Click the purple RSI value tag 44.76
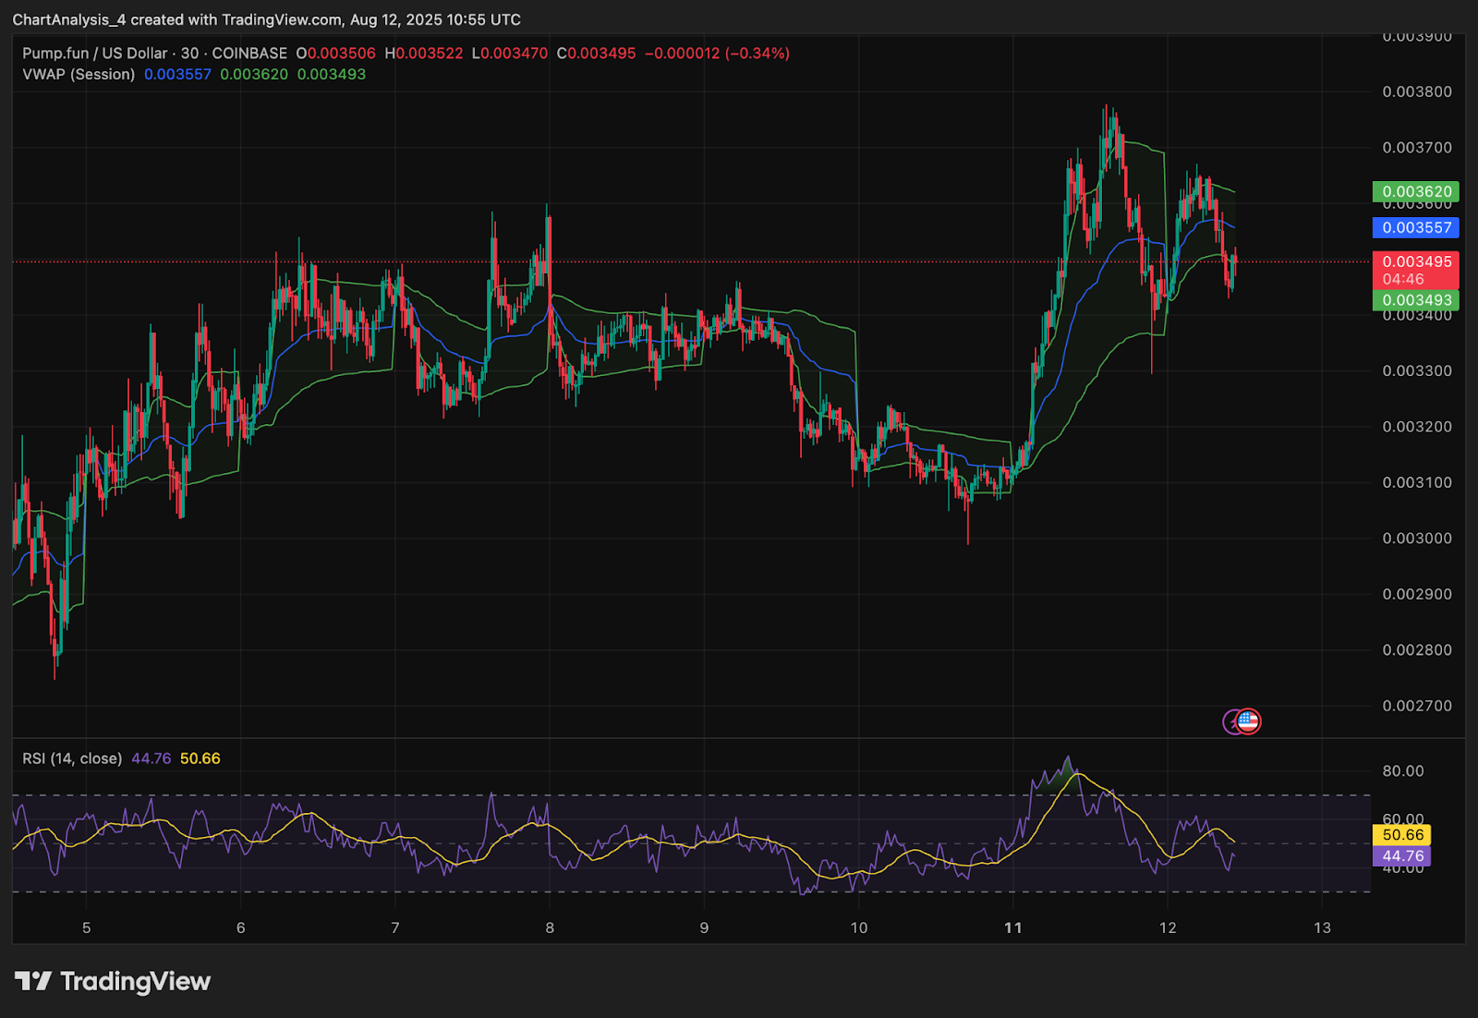This screenshot has height=1018, width=1478. coord(1402,856)
